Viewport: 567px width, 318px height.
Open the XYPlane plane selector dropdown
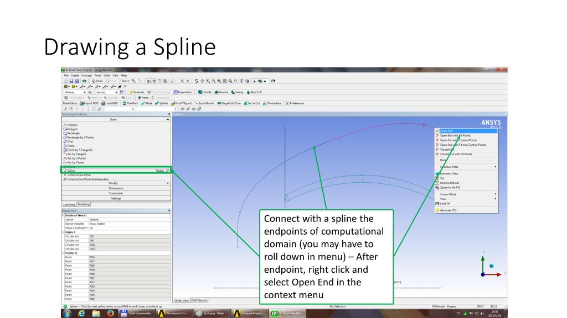(85, 92)
